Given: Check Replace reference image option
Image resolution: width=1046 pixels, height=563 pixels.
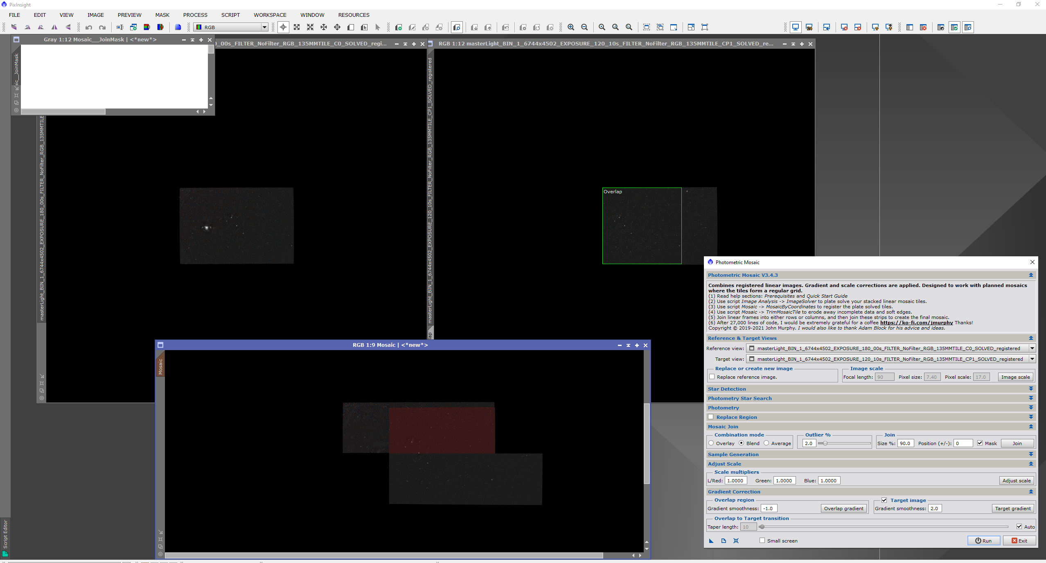Looking at the screenshot, I should point(712,377).
